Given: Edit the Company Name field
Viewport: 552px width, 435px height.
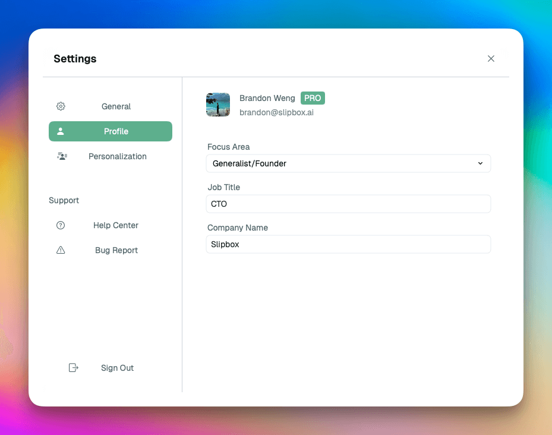Looking at the screenshot, I should [348, 244].
